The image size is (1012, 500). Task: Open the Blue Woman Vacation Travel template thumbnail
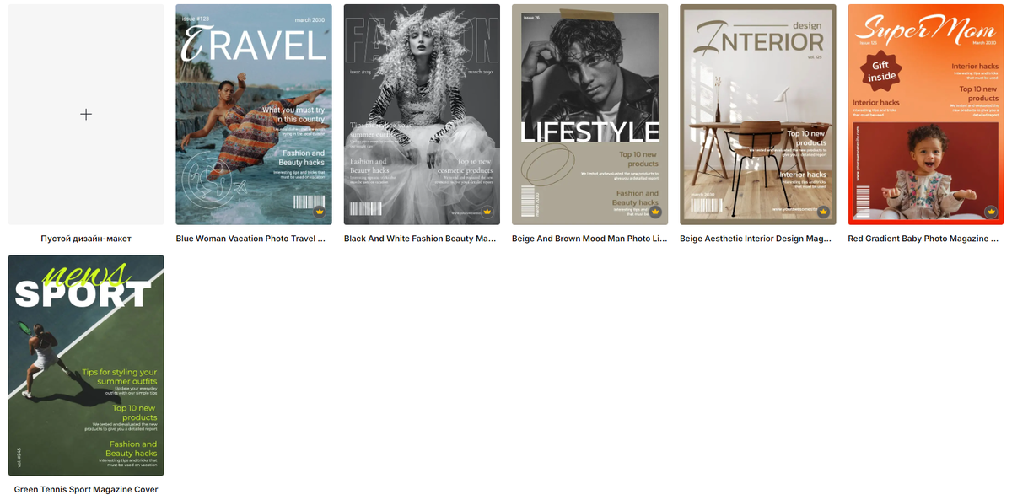click(254, 115)
